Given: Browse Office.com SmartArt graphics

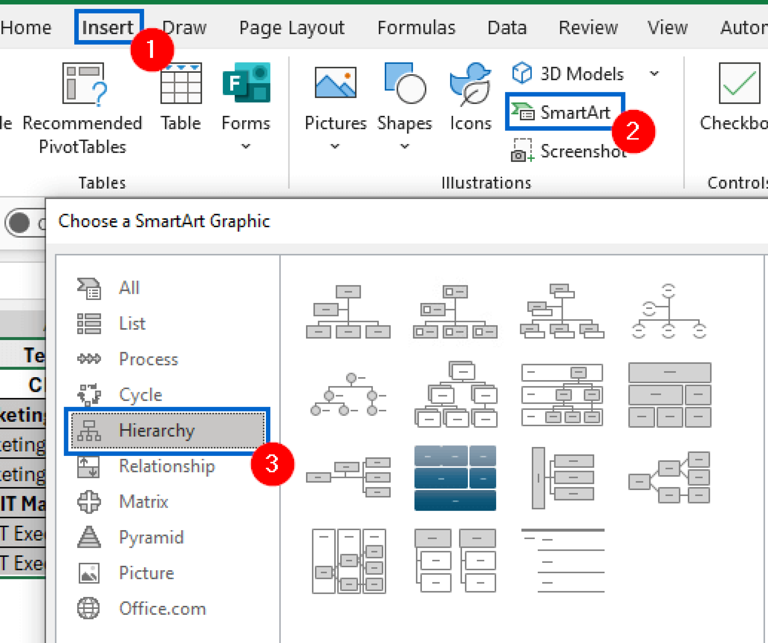Looking at the screenshot, I should coord(162,608).
